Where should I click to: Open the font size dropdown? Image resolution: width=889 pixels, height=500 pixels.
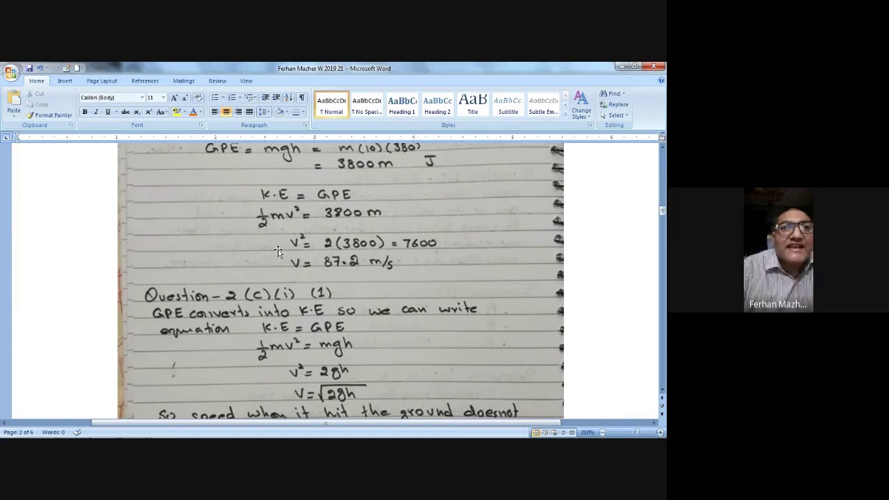[163, 98]
